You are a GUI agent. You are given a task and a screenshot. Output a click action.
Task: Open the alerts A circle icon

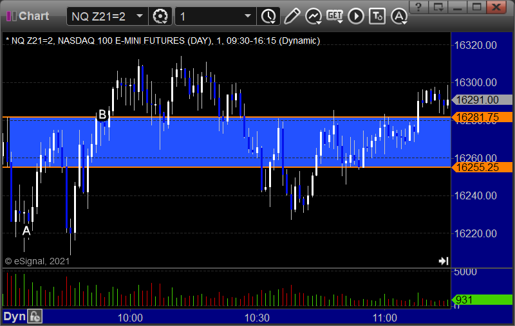click(x=399, y=16)
